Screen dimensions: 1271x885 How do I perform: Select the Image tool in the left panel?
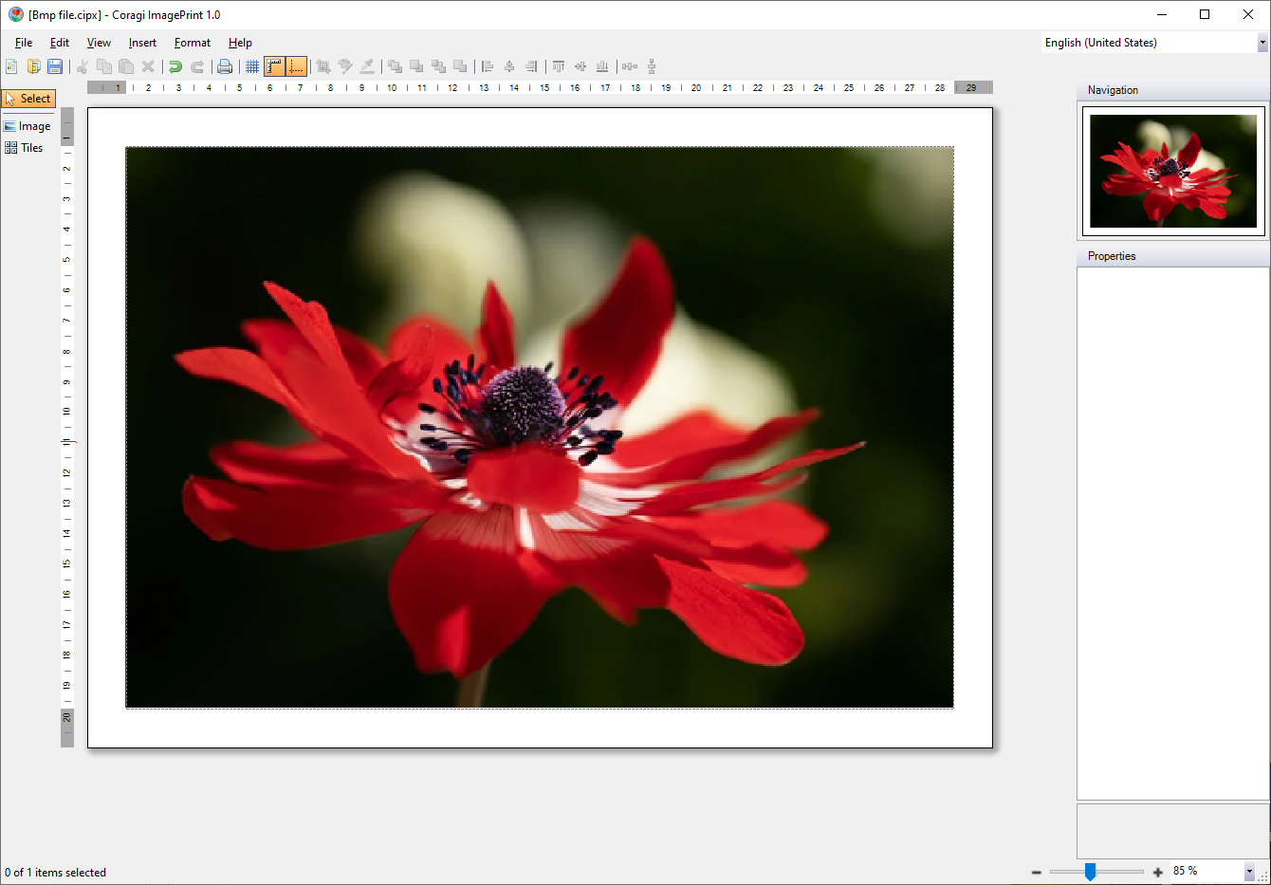[x=28, y=126]
